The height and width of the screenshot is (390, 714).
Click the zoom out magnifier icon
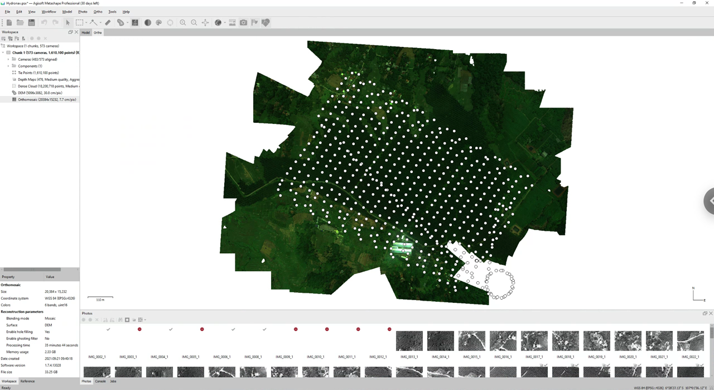[194, 23]
